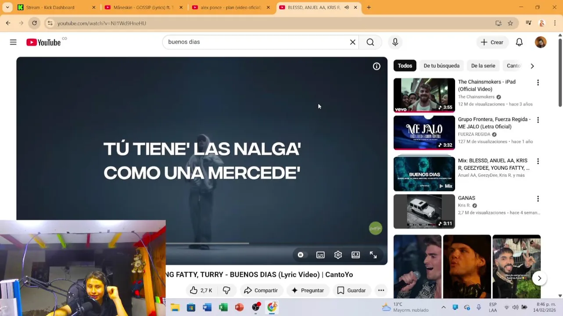Clear the search box text

point(352,42)
